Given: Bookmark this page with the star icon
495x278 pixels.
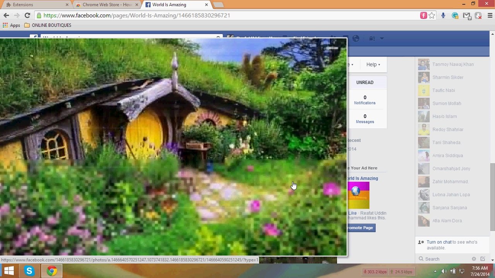Looking at the screenshot, I should [x=432, y=15].
